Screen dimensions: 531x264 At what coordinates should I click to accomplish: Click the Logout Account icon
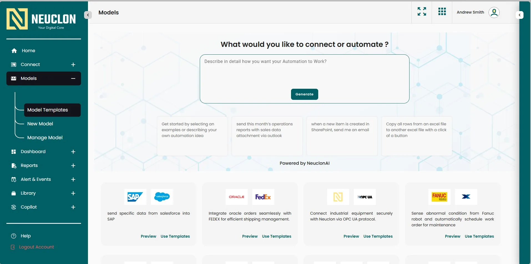[x=13, y=247]
